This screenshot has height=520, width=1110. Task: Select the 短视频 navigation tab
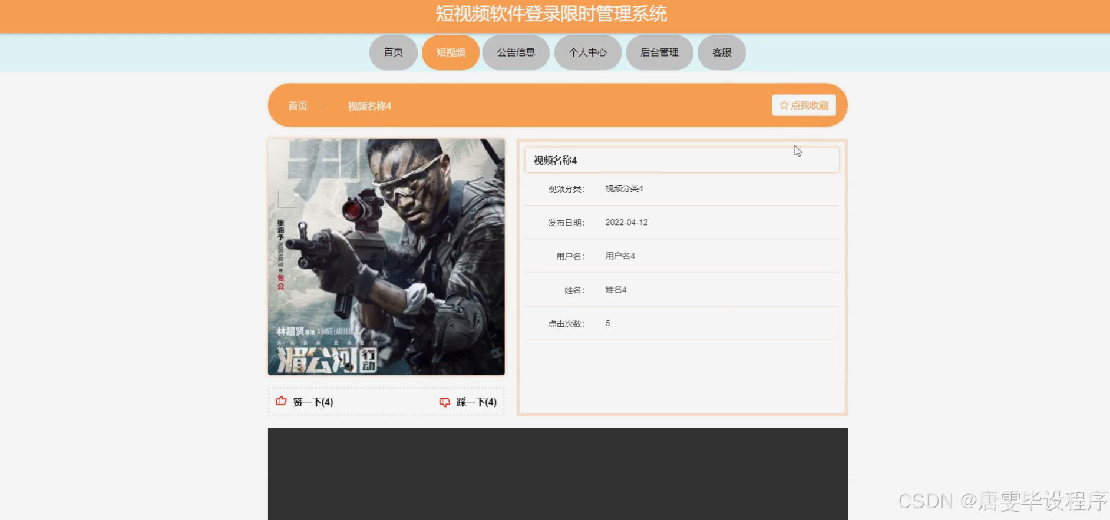point(451,52)
